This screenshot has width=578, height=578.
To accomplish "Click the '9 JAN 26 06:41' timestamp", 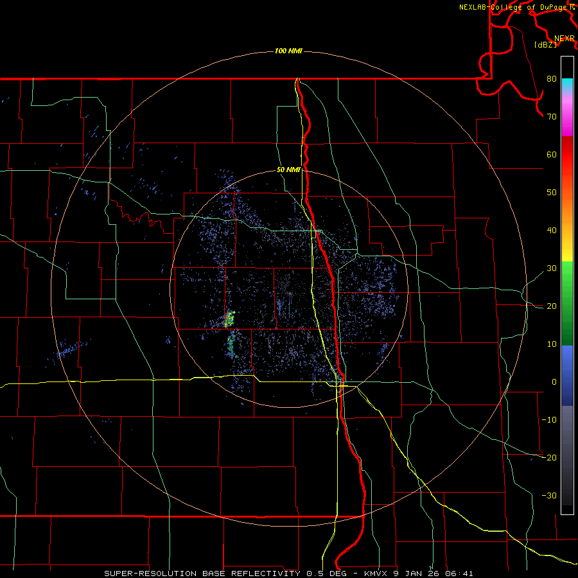I will click(434, 574).
